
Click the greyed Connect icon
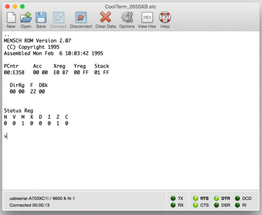[58, 17]
